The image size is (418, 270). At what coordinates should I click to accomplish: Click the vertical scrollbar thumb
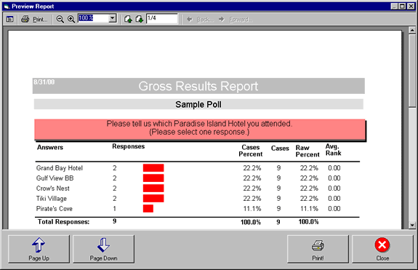pyautogui.click(x=412, y=71)
